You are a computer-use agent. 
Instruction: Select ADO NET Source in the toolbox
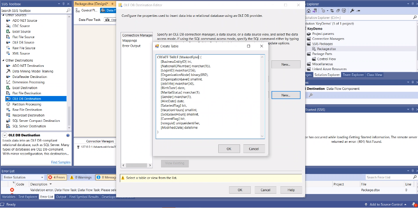pyautogui.click(x=25, y=21)
